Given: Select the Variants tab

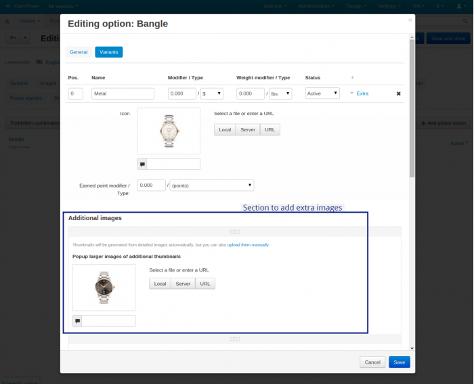Looking at the screenshot, I should click(109, 52).
